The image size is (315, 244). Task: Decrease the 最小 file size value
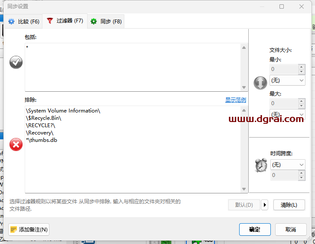pyautogui.click(x=301, y=72)
